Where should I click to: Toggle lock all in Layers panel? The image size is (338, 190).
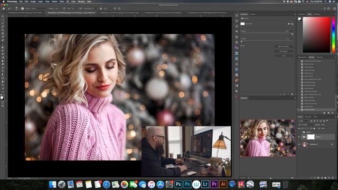pos(314,128)
